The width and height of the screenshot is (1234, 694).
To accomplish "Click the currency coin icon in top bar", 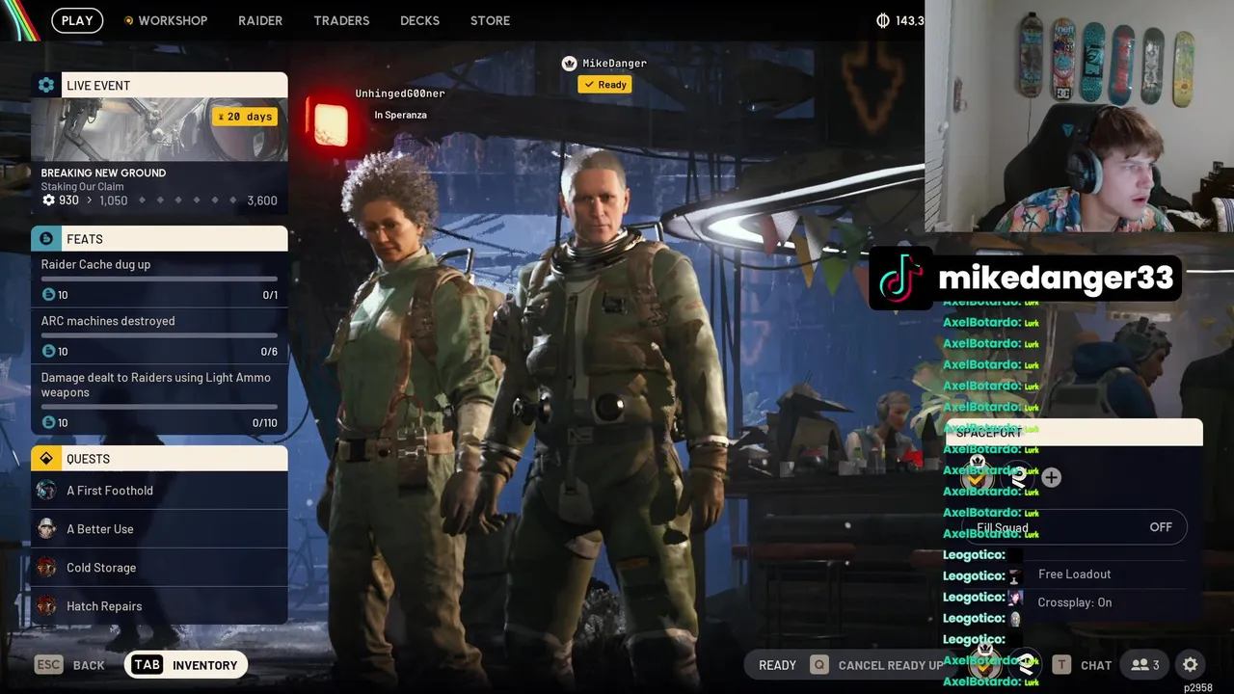I will pyautogui.click(x=883, y=20).
